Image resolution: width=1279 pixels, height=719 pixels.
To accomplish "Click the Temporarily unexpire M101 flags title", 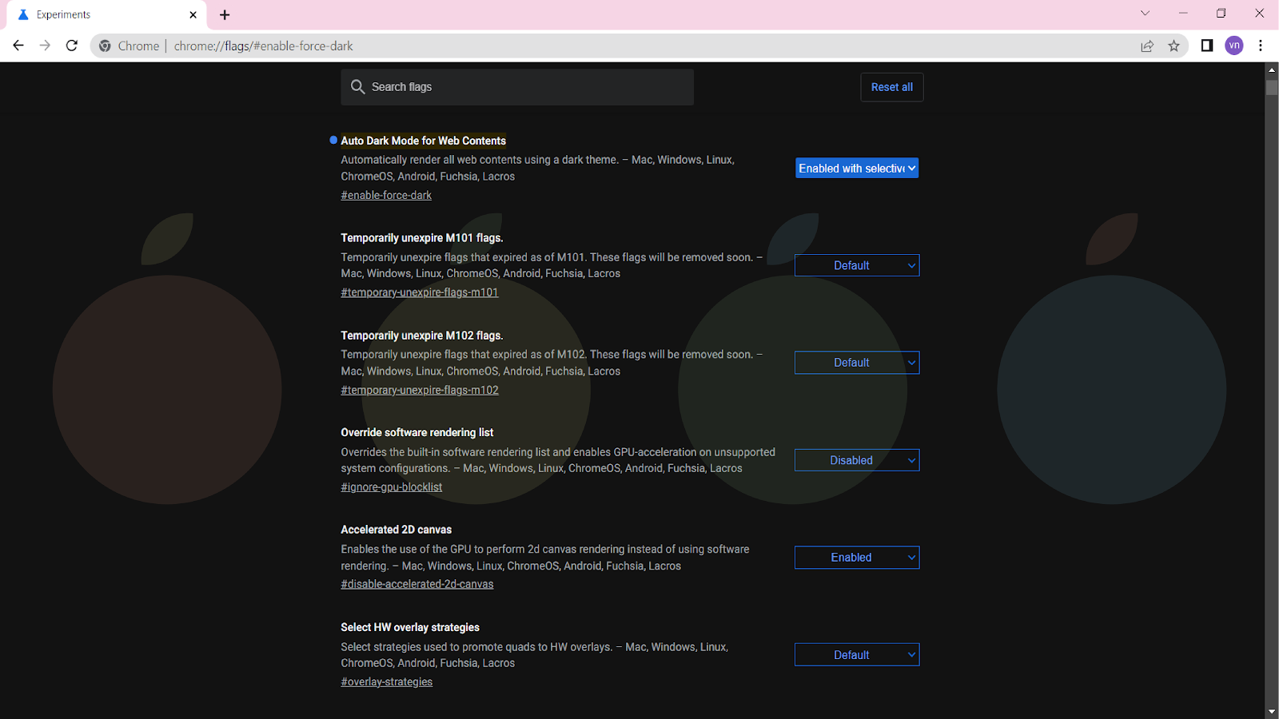I will 422,238.
